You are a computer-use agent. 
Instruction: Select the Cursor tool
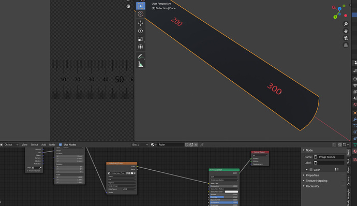[x=141, y=13]
